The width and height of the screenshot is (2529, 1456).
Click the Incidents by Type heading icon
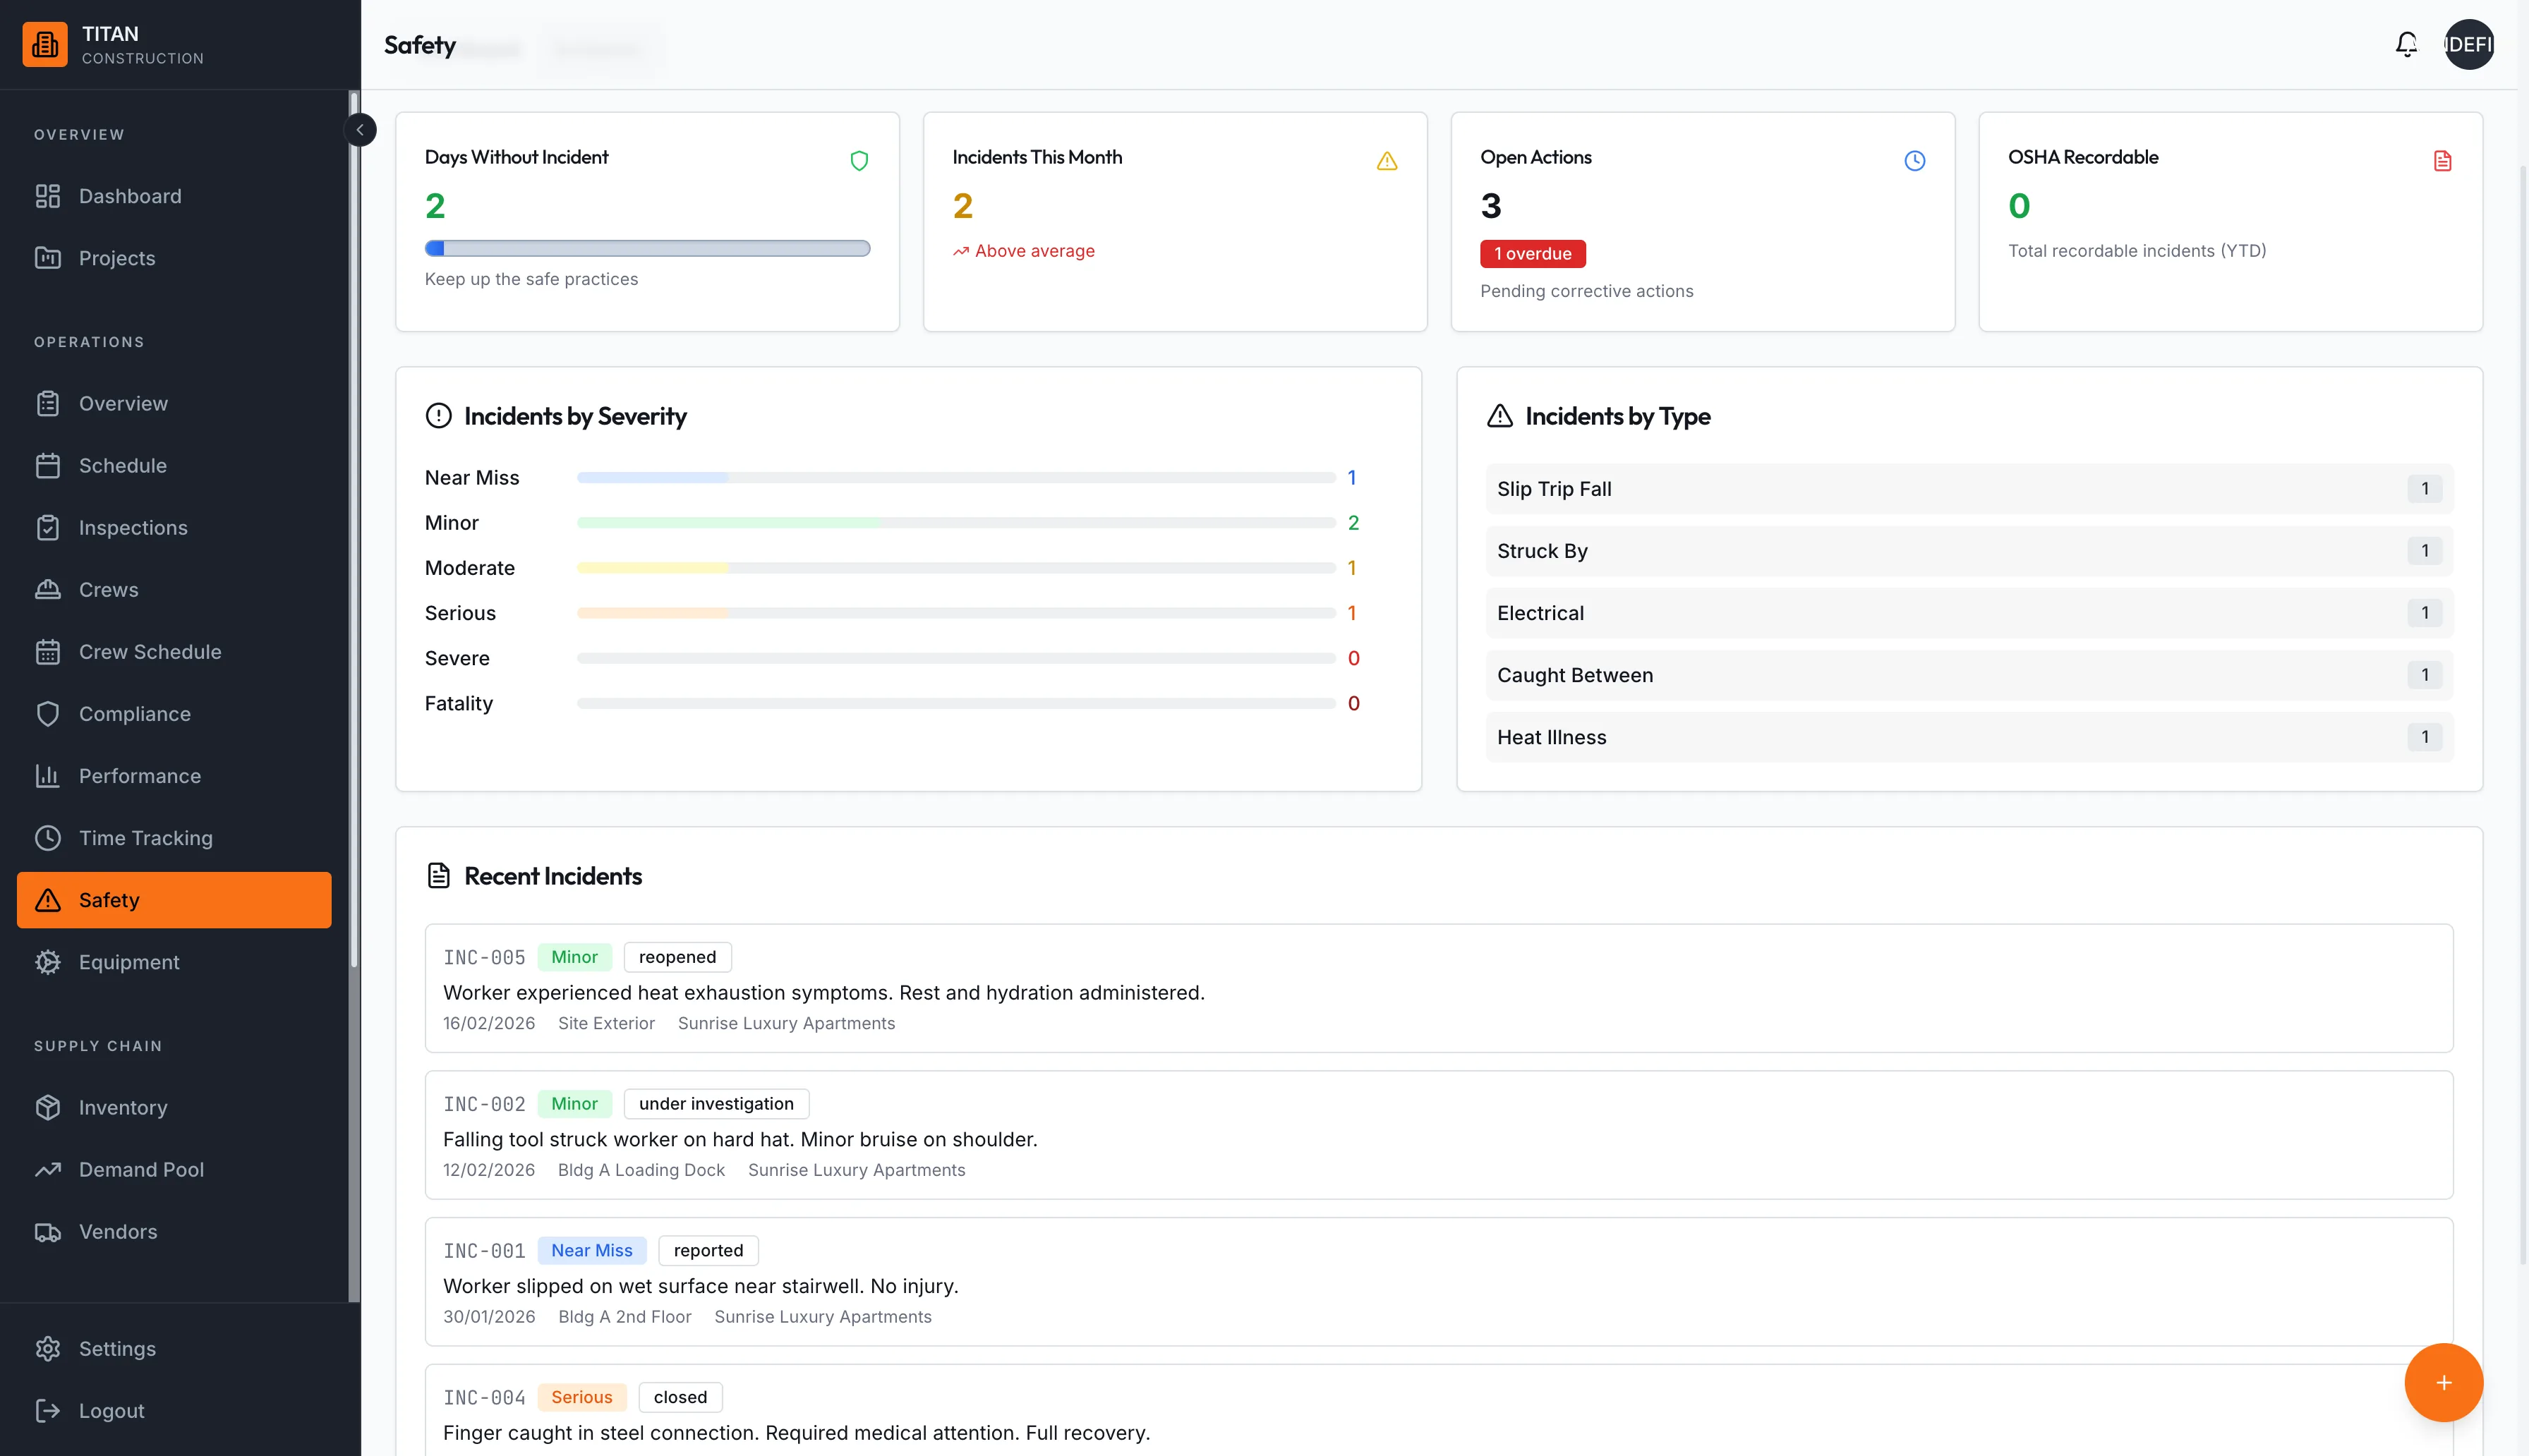[1500, 416]
